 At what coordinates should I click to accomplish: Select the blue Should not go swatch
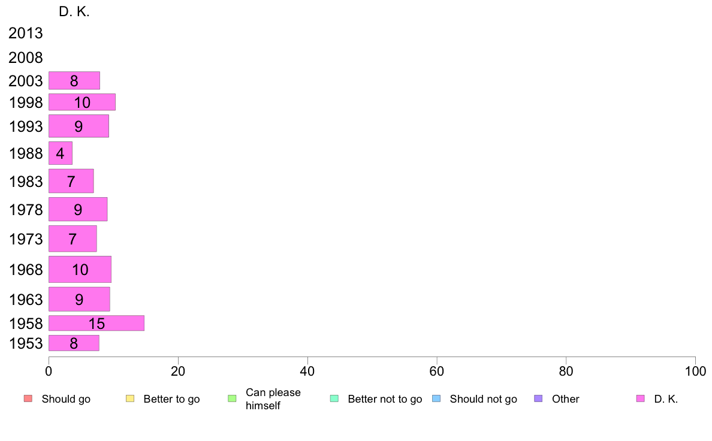[x=436, y=399]
